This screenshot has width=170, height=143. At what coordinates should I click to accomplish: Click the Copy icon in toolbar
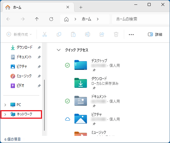pos(59,34)
